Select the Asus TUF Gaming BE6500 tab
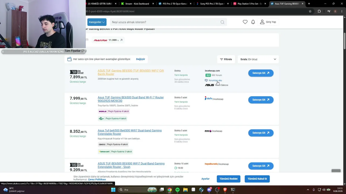Screen dimensions: 346x194 point(287,4)
